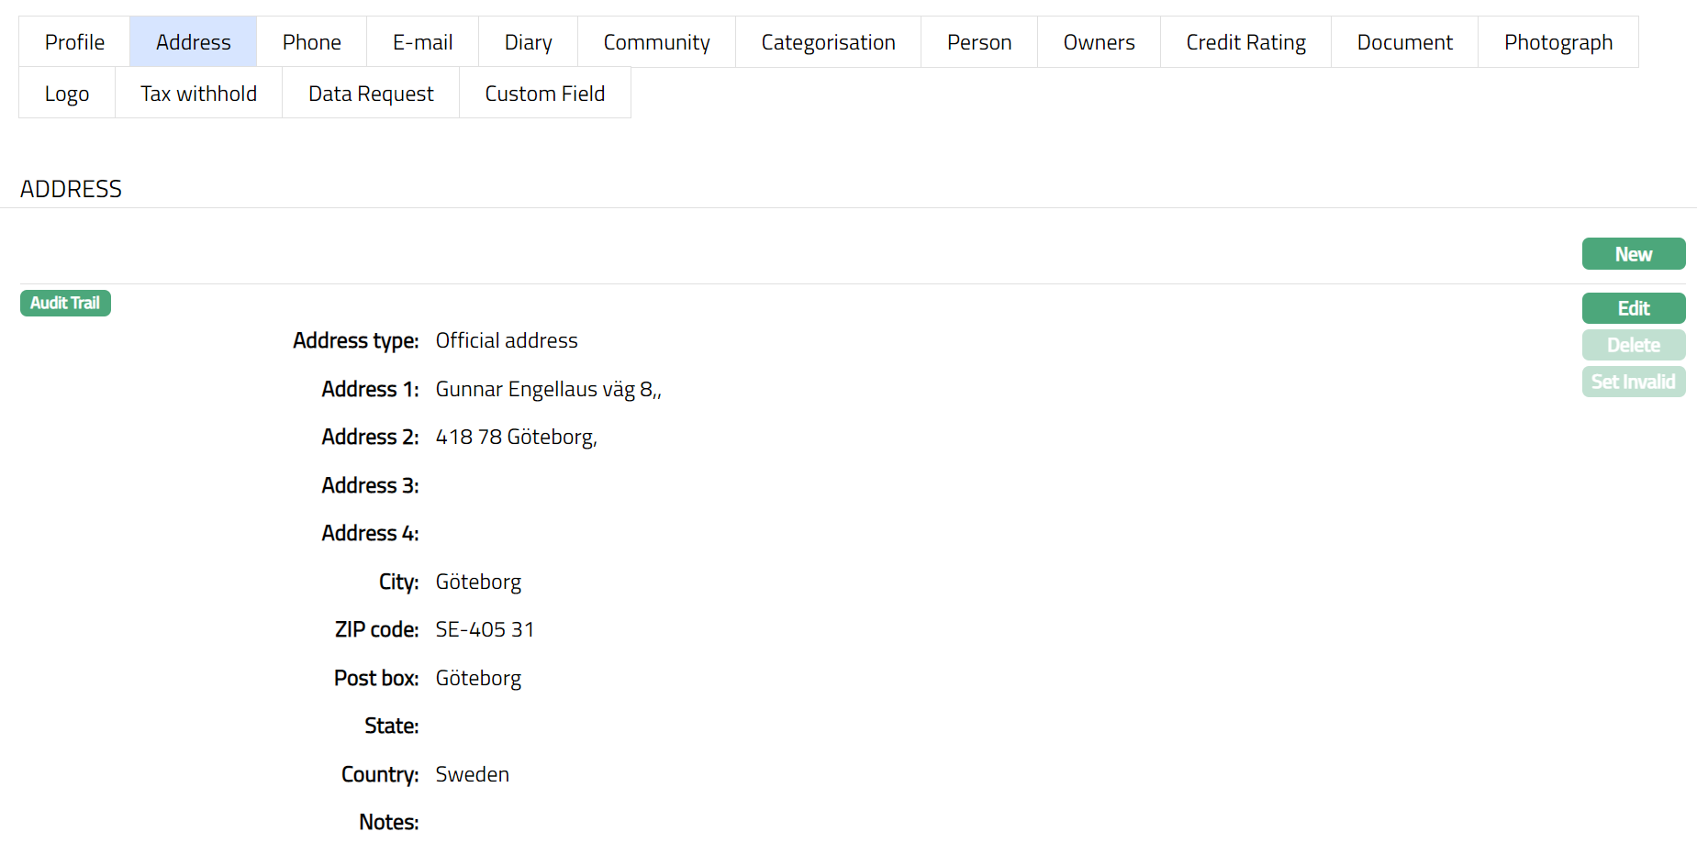
Task: Open the Custom Field tab
Action: 544,94
